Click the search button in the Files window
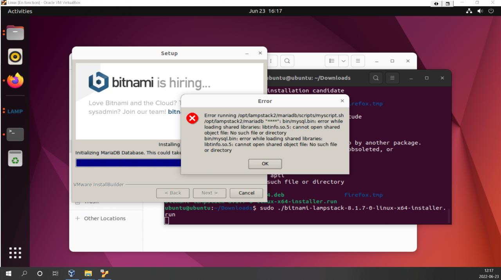The image size is (501, 280). (x=287, y=61)
